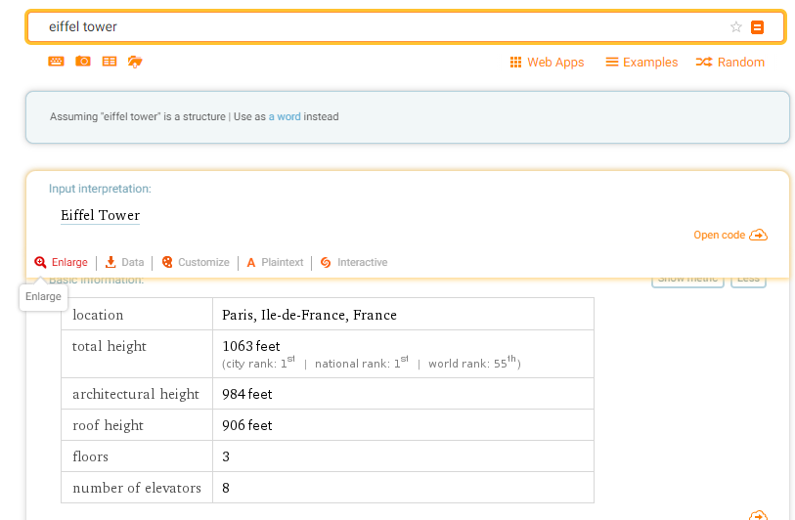Click the 'total height' row label
This screenshot has width=795, height=520.
click(109, 346)
